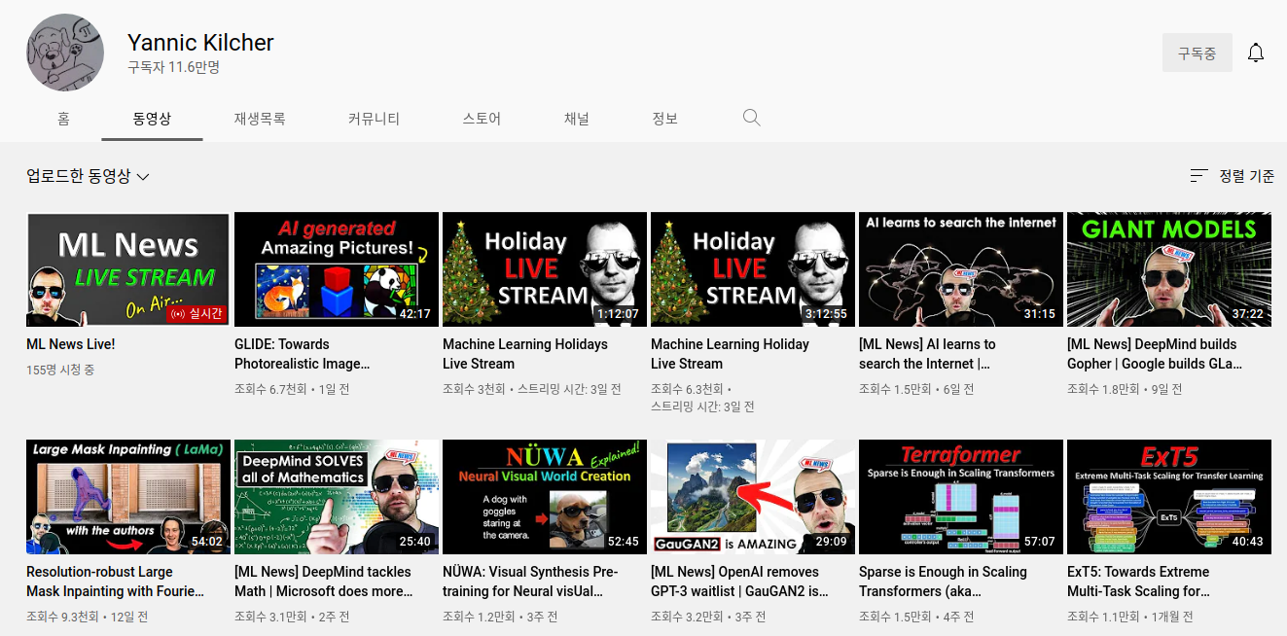Open the AI generated Amazing Pictures thumbnail
The height and width of the screenshot is (636, 1287).
[337, 269]
